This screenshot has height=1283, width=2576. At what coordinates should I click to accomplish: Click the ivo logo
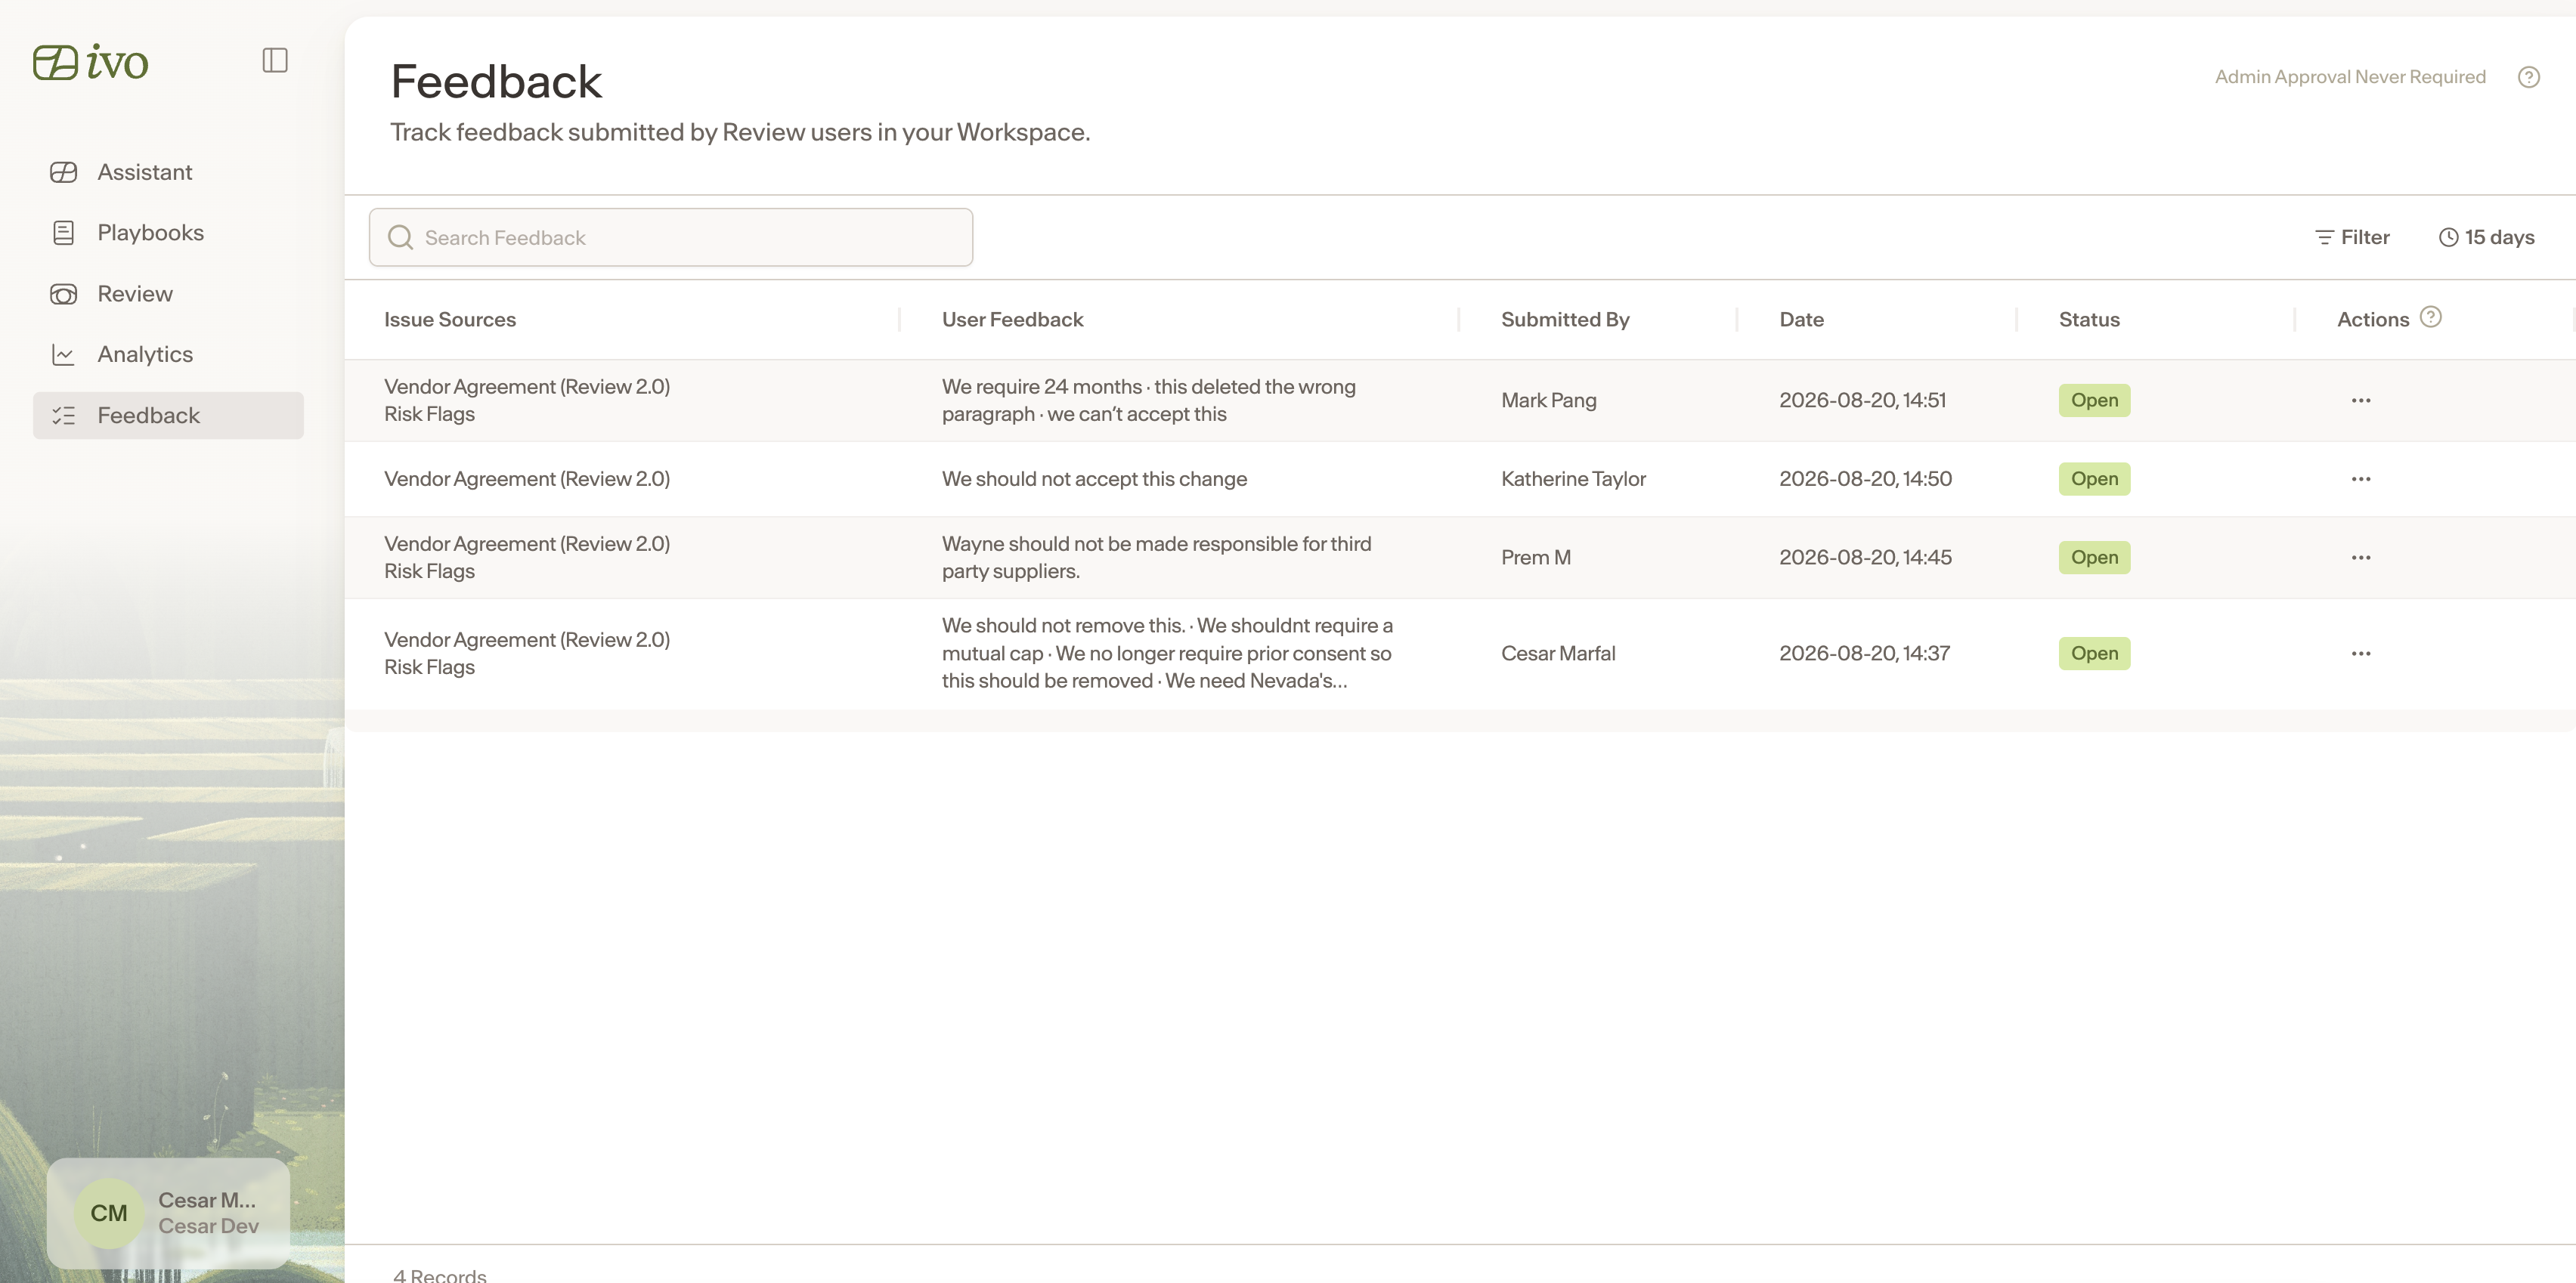90,62
